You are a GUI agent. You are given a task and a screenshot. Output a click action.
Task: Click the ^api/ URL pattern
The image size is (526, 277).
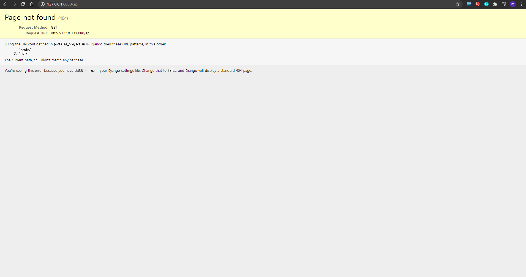tap(23, 54)
